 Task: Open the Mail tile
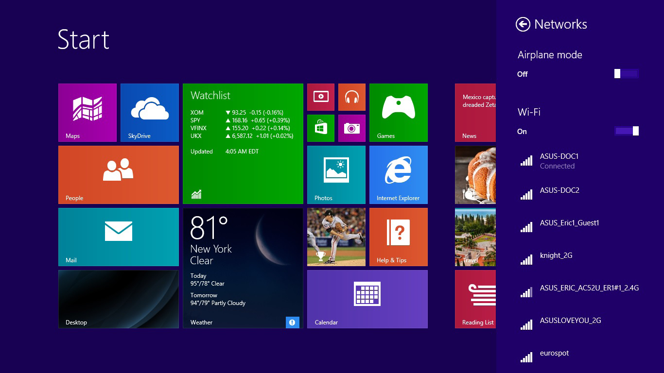click(x=119, y=237)
